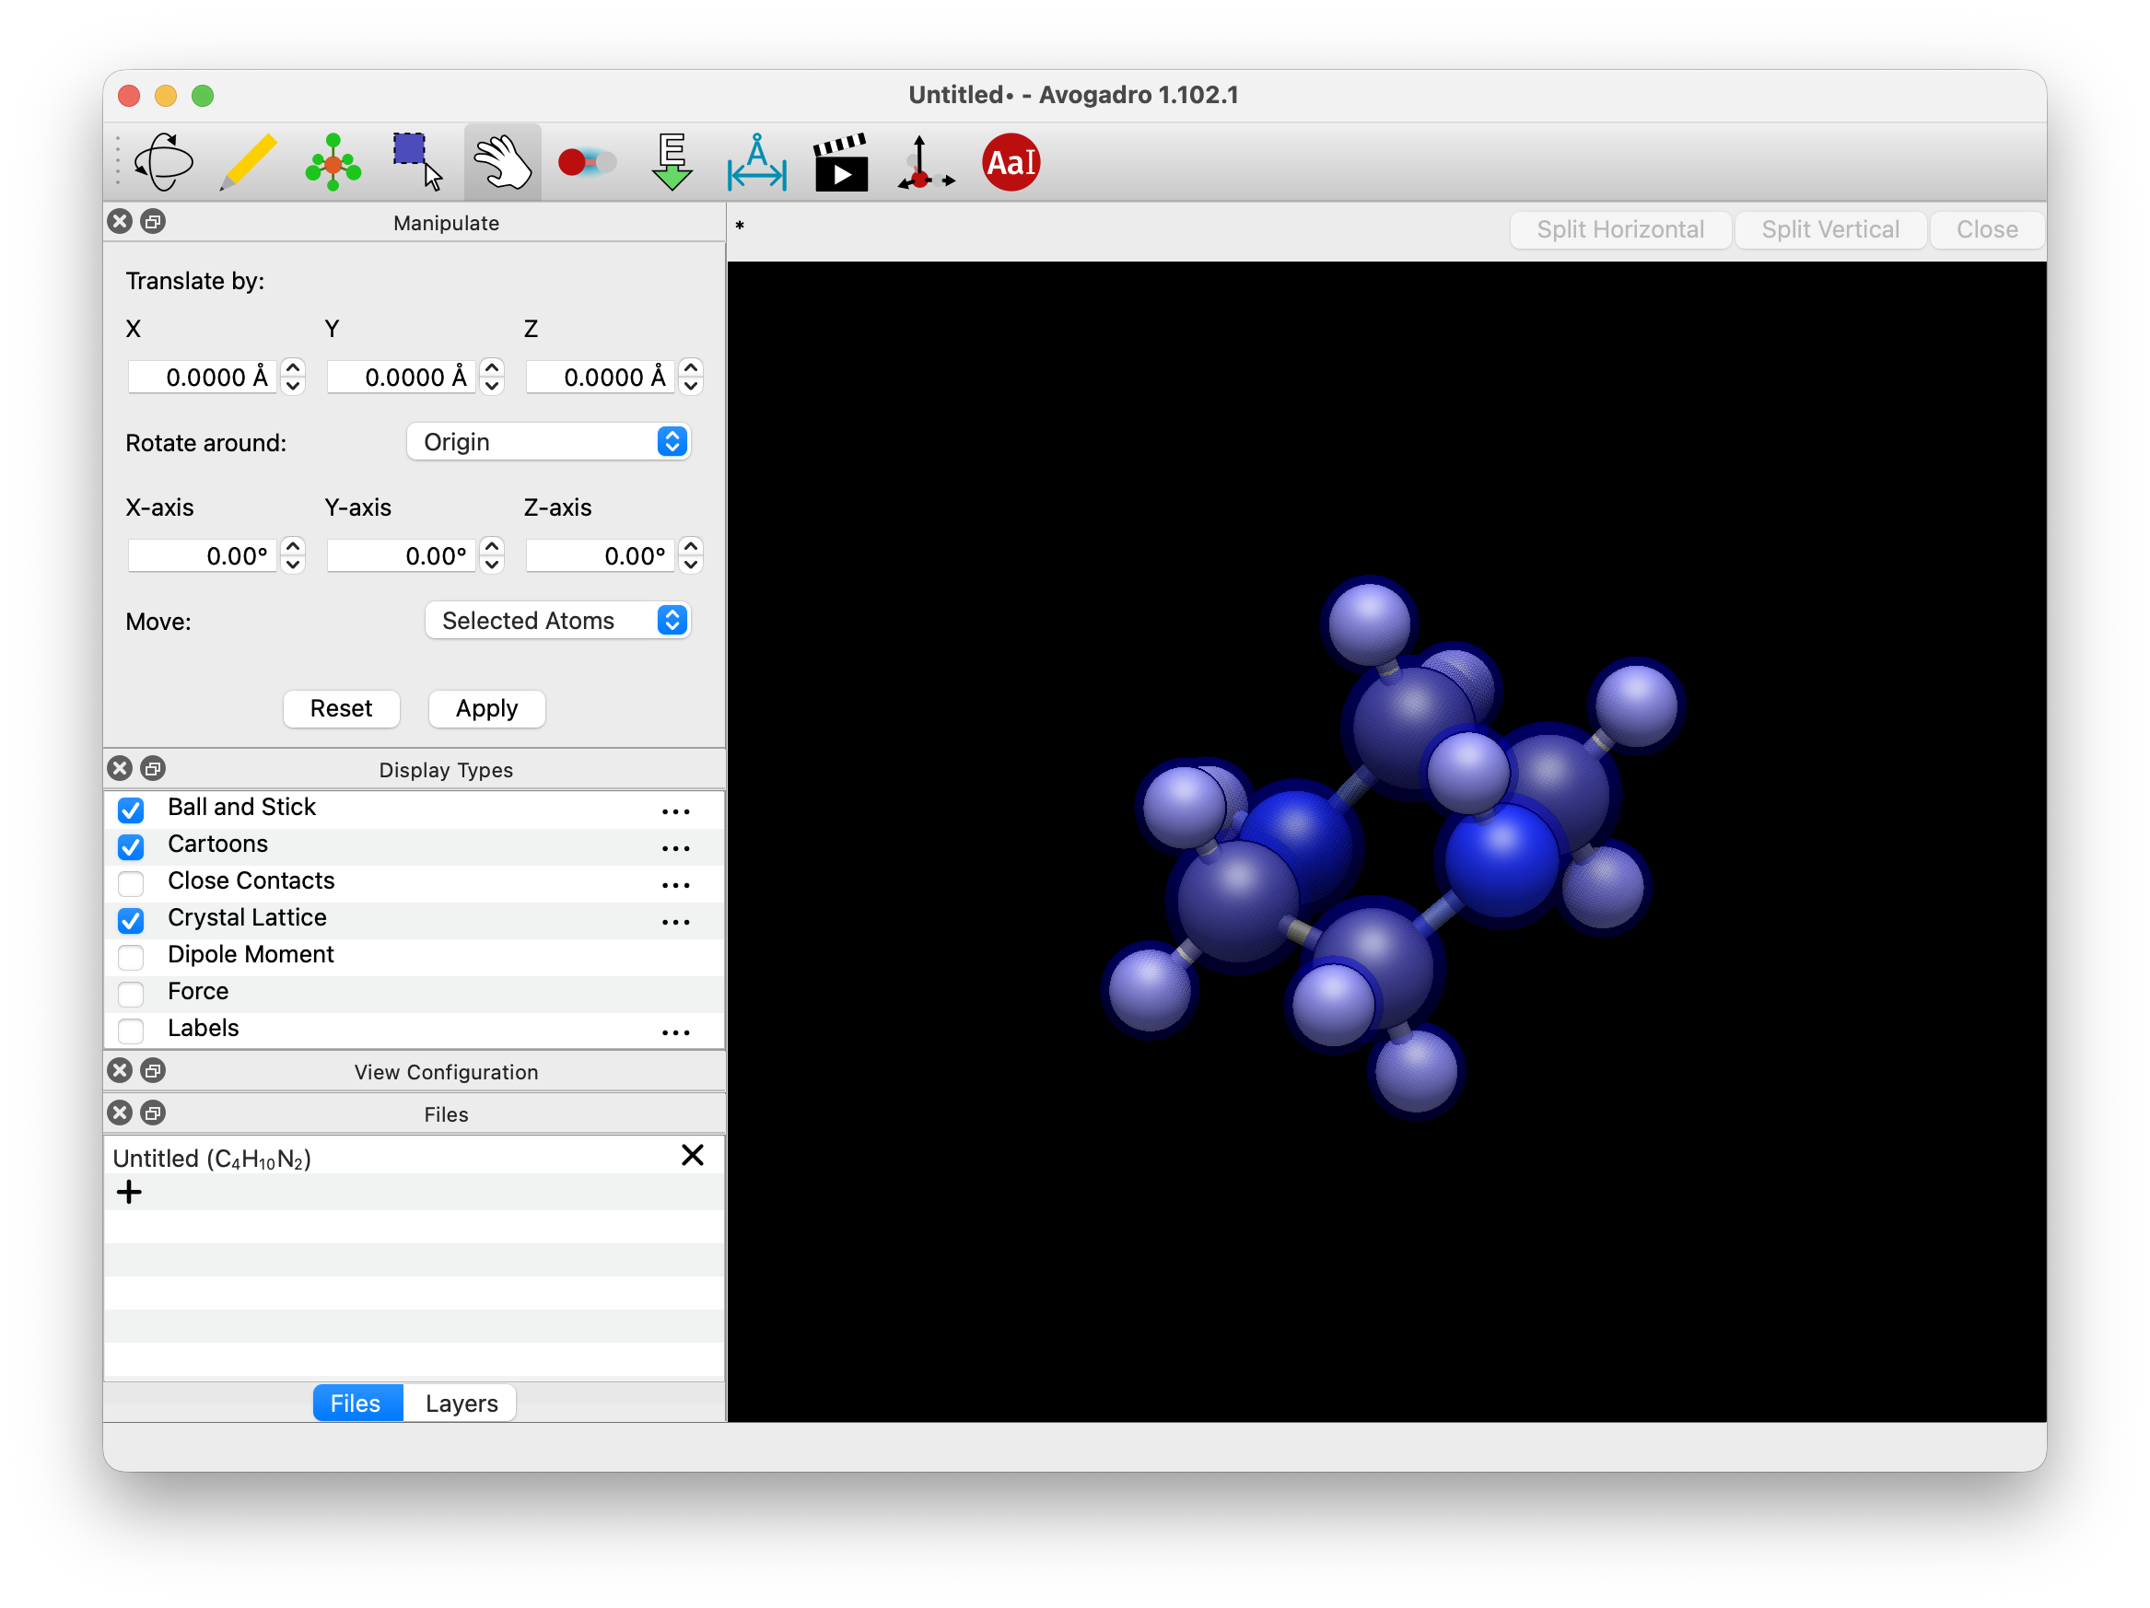
Task: Turn on the Labels display type
Action: (131, 1030)
